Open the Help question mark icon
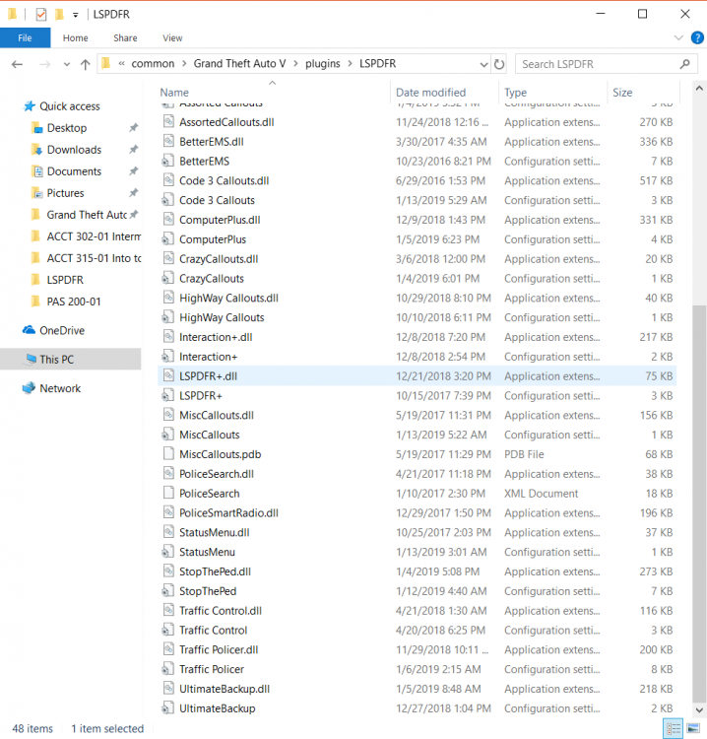The width and height of the screenshot is (707, 739). click(697, 37)
